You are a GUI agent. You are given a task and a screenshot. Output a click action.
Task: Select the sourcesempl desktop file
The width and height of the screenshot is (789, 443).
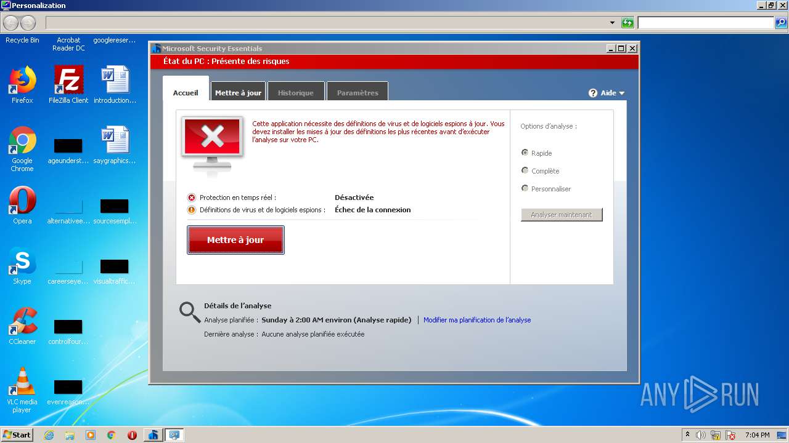point(115,211)
